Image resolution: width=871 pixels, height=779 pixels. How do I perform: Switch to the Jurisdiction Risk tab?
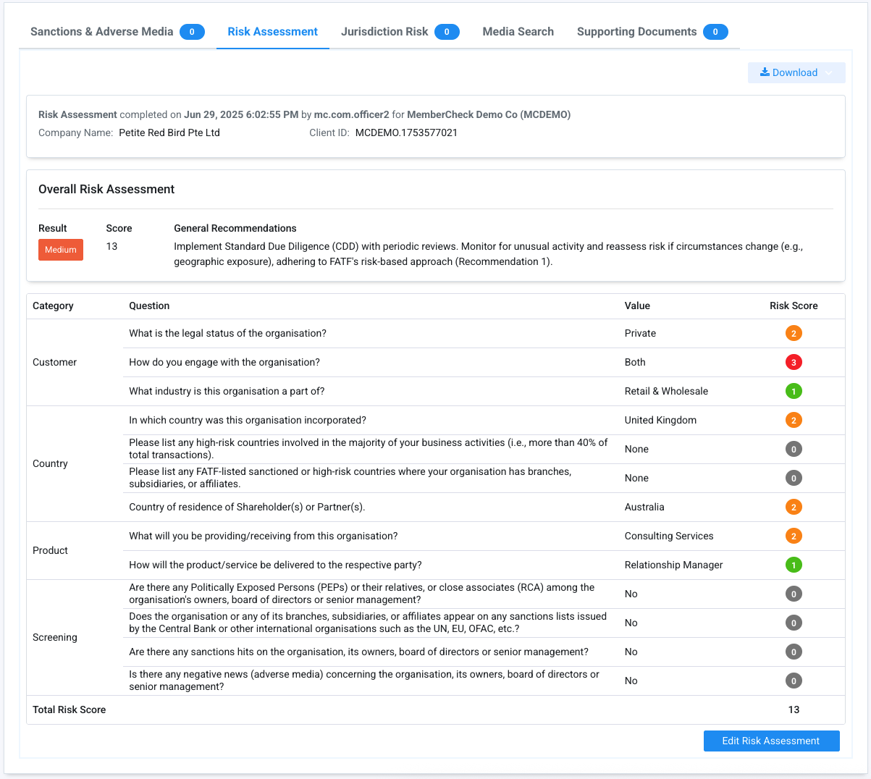pyautogui.click(x=400, y=32)
